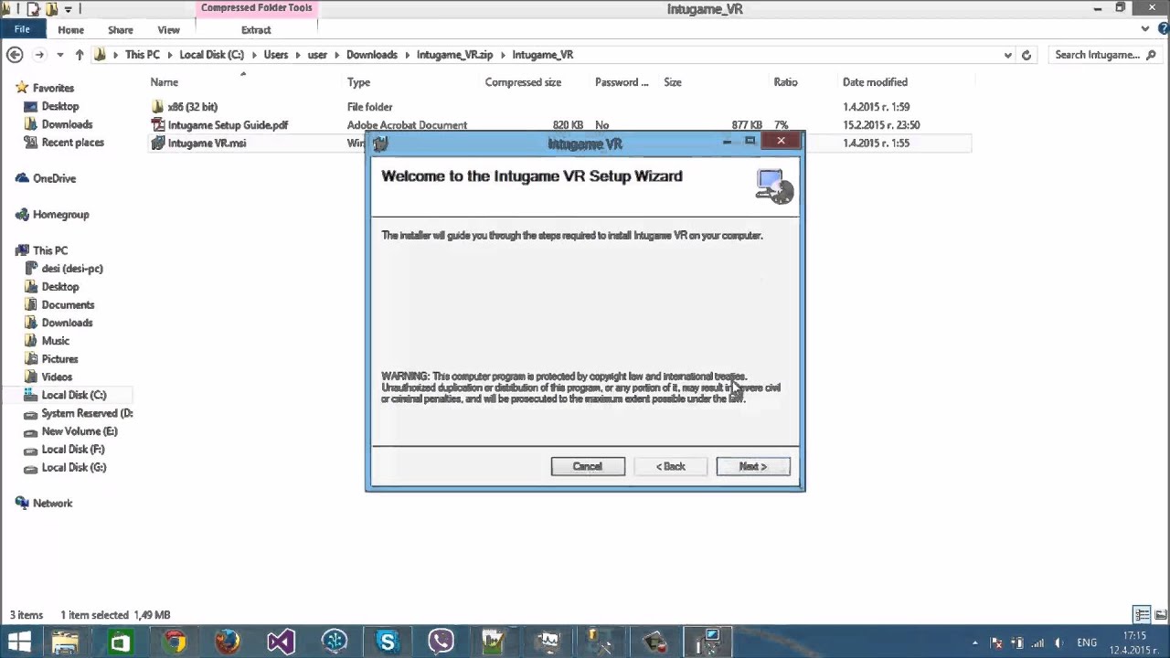Open the Share ribbon tab
The width and height of the screenshot is (1170, 658).
(121, 30)
